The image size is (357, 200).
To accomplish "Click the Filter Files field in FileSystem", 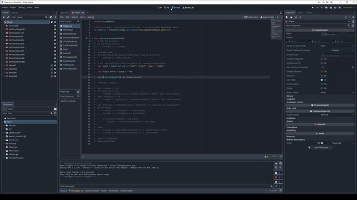I will [27, 113].
